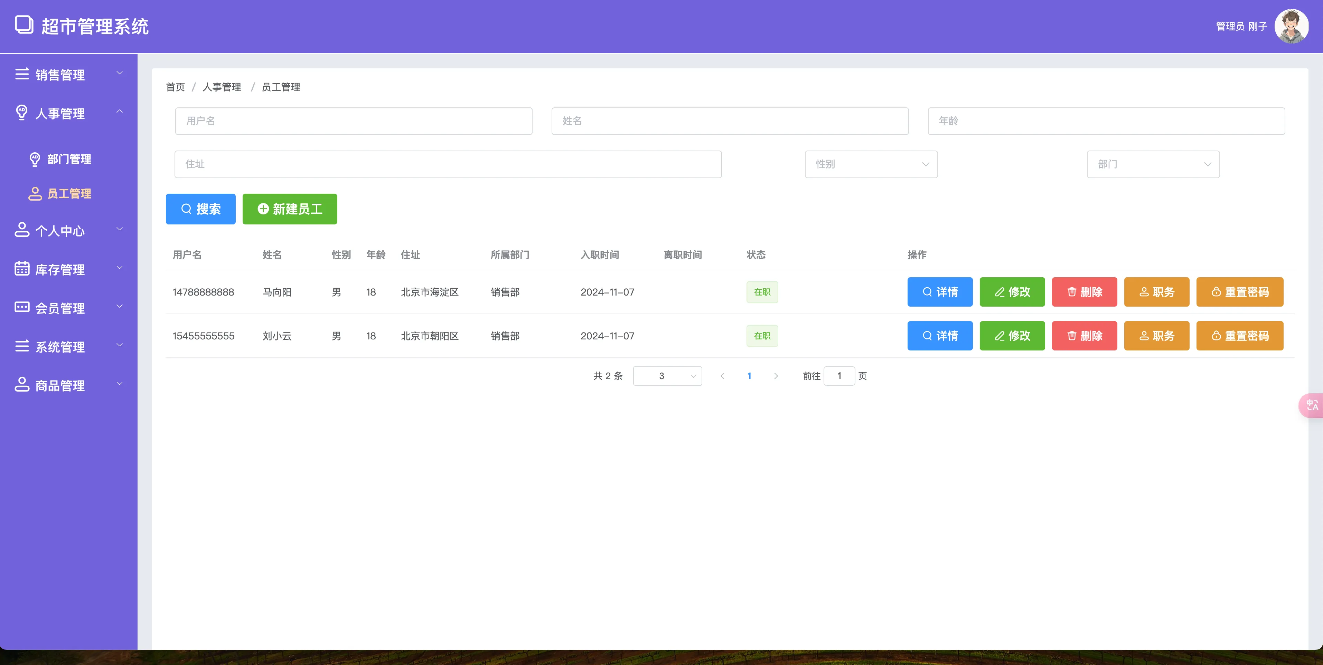Open the 部门 dropdown filter
1323x665 pixels.
[1153, 164]
